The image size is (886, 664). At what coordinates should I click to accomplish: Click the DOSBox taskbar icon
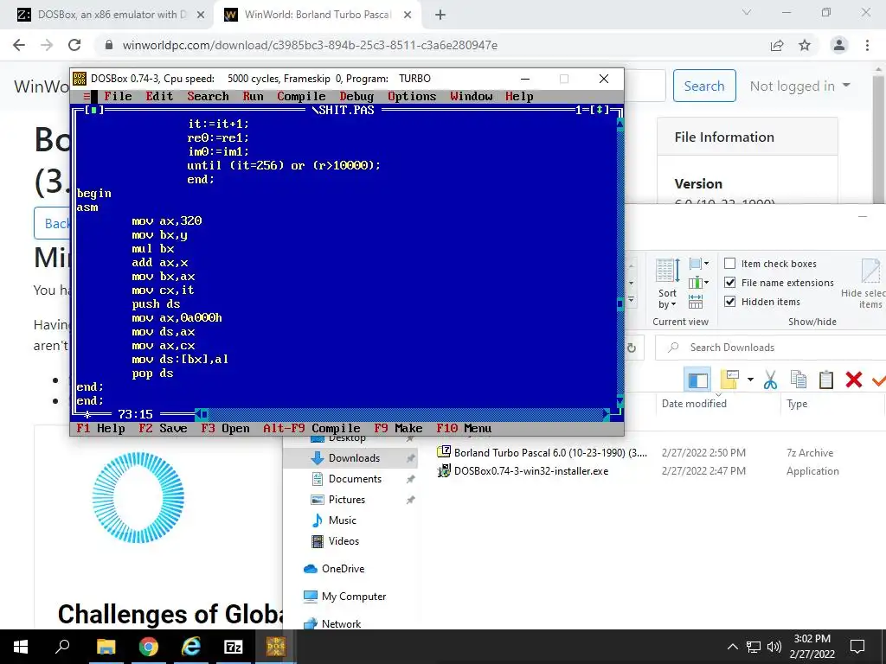[276, 647]
